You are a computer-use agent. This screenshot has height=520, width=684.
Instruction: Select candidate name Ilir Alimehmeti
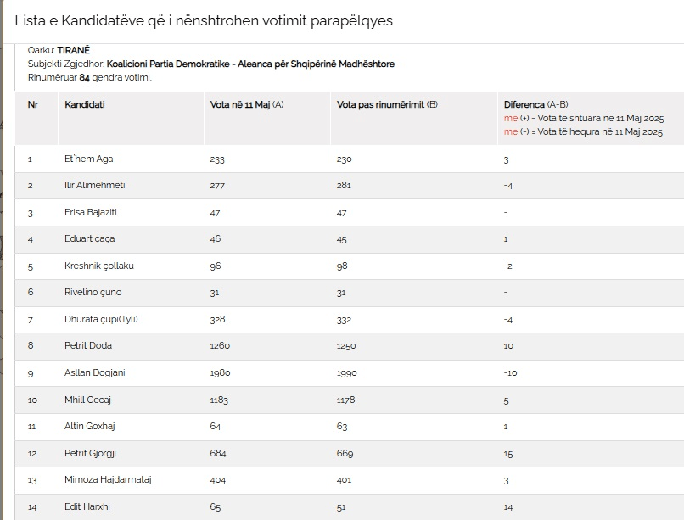[94, 185]
